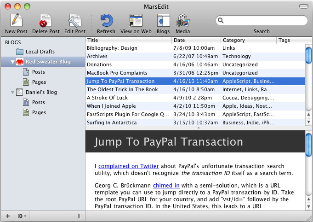Select the Local Drafts folder
Viewport: 313px width, 222px height.
click(x=38, y=52)
